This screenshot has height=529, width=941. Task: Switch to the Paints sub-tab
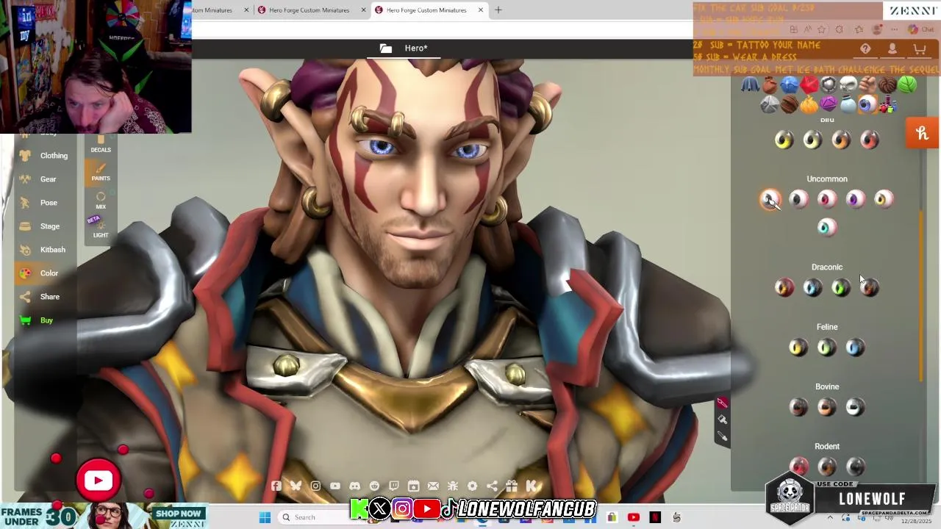coord(101,173)
